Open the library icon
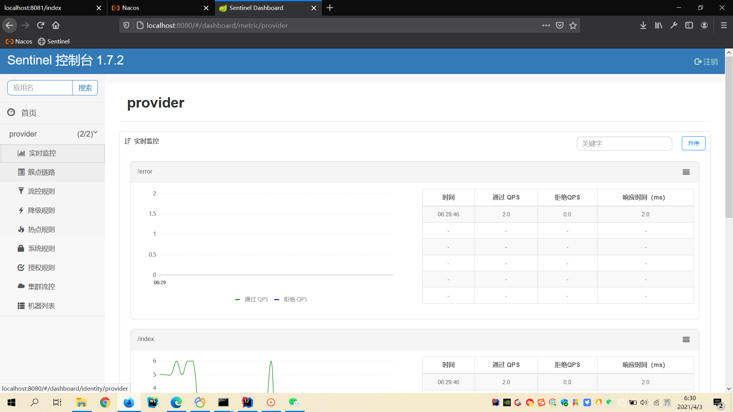733x412 pixels. (659, 25)
